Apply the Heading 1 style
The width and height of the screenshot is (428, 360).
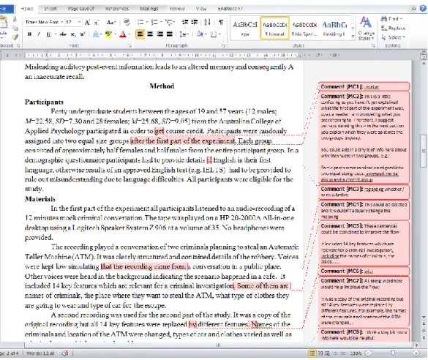[x=334, y=28]
